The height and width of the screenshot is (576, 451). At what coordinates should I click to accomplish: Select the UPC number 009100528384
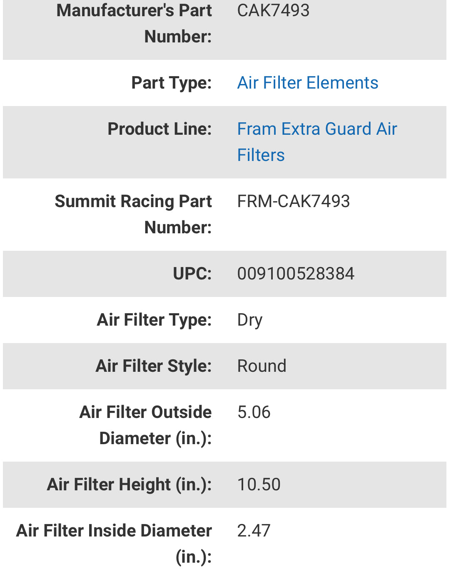pos(296,274)
